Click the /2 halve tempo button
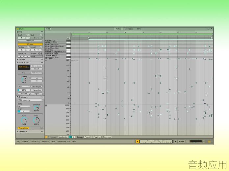Viewport: 229px width, 171px height. (37, 81)
